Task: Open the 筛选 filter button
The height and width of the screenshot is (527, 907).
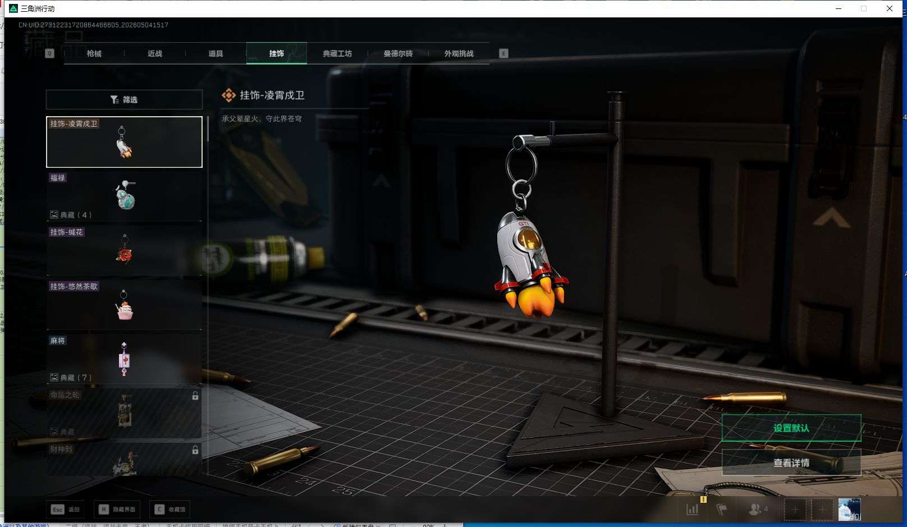Action: click(x=124, y=99)
